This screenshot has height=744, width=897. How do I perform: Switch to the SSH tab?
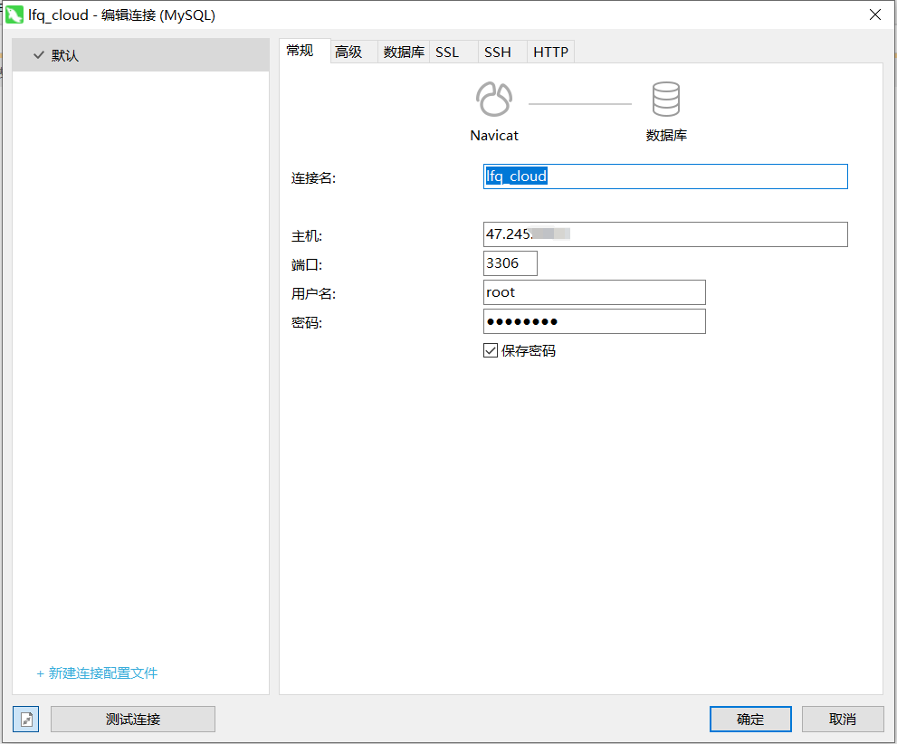point(502,52)
